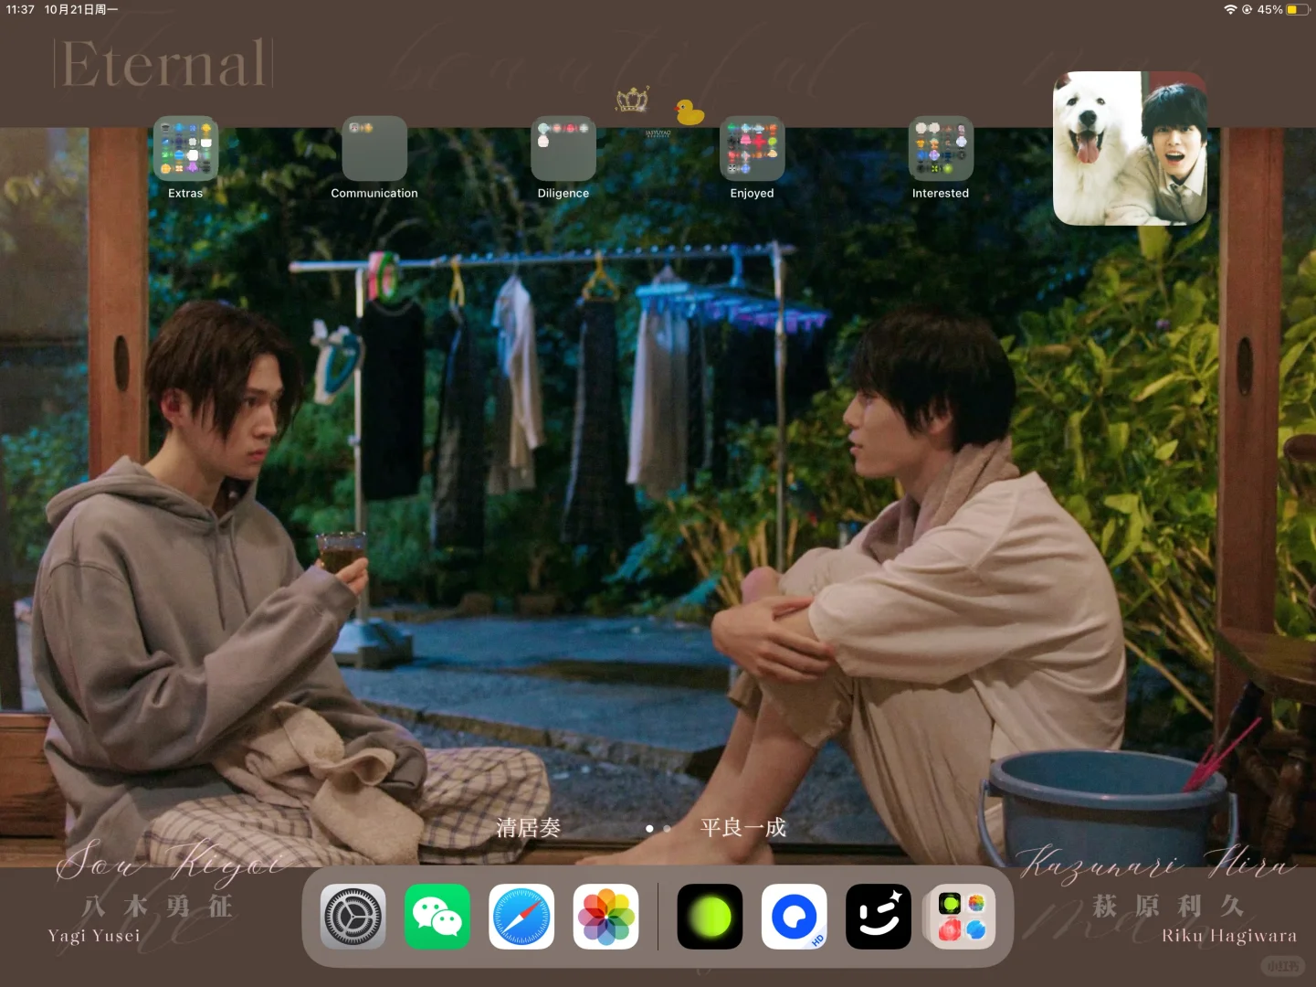Tap the rotation lock icon in status bar
This screenshot has height=987, width=1316.
click(x=1247, y=9)
